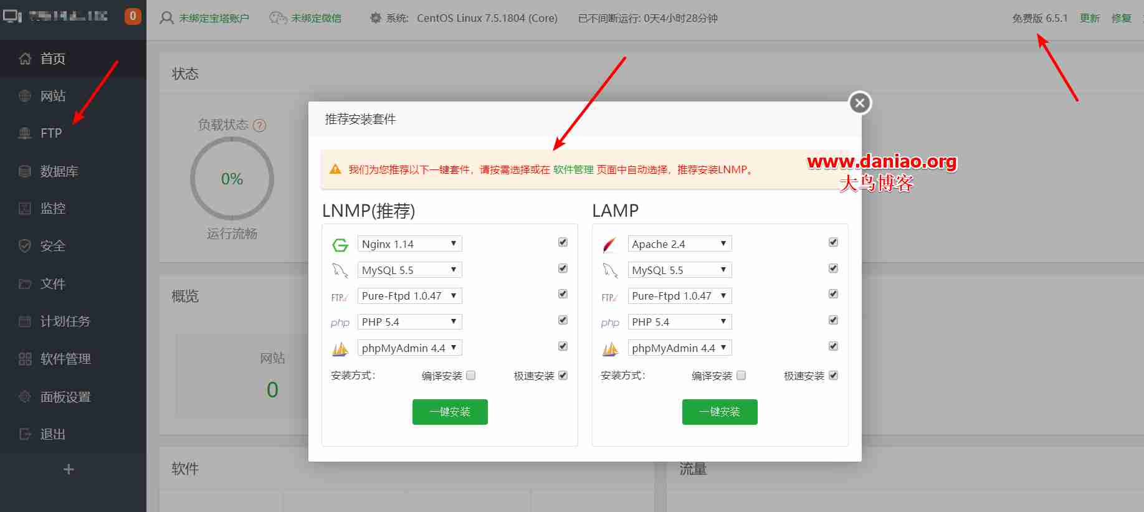Image resolution: width=1144 pixels, height=512 pixels.
Task: Open phpMyAdmin 4.4 dropdown in LNMP
Action: pyautogui.click(x=409, y=348)
